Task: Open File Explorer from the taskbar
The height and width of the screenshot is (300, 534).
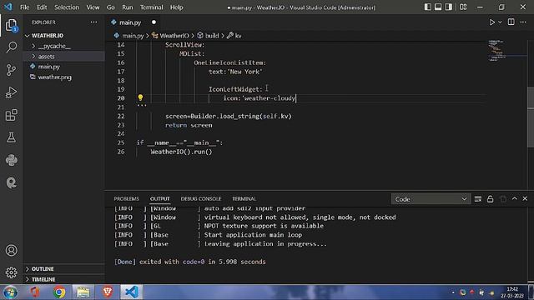Action: click(x=83, y=292)
